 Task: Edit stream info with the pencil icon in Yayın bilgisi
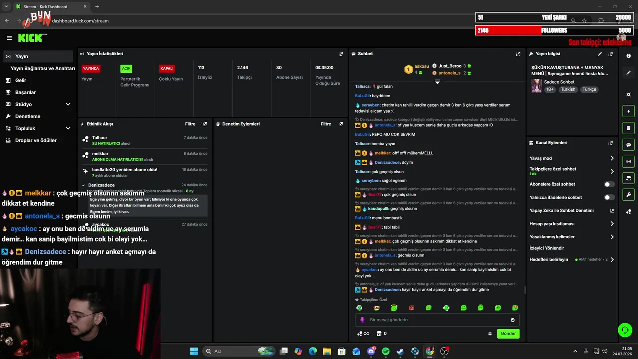click(x=600, y=54)
